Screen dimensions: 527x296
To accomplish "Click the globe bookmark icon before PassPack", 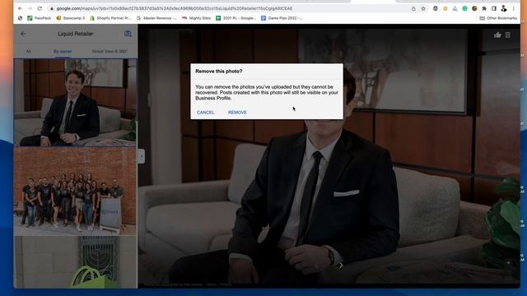I will pos(20,18).
